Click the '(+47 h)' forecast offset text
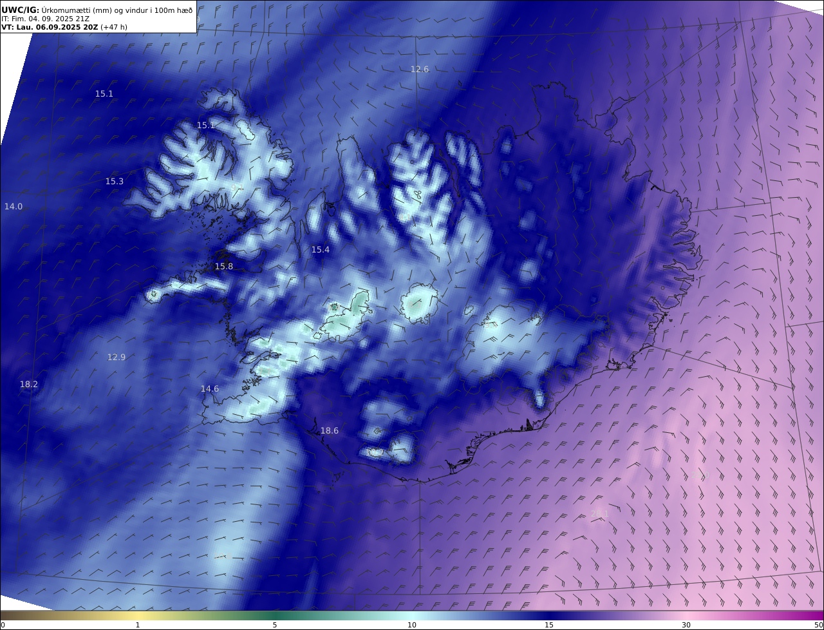The image size is (824, 630). [114, 28]
